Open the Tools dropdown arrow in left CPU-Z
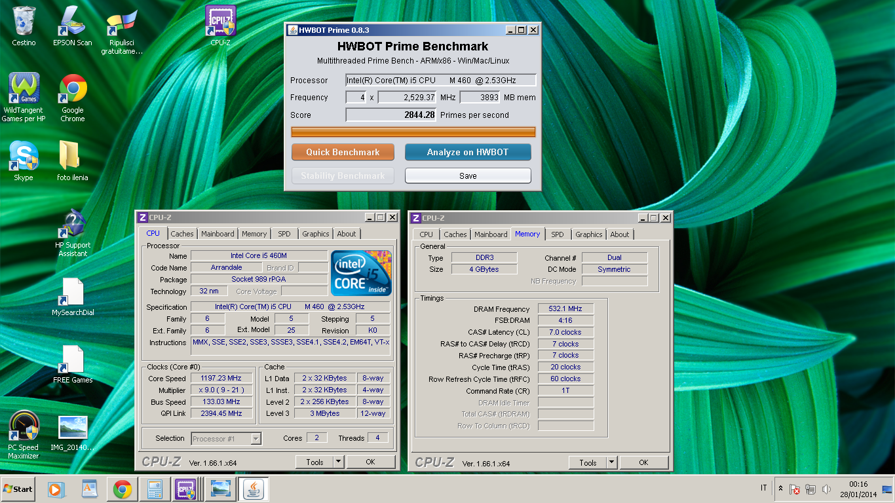The height and width of the screenshot is (503, 895). click(339, 462)
